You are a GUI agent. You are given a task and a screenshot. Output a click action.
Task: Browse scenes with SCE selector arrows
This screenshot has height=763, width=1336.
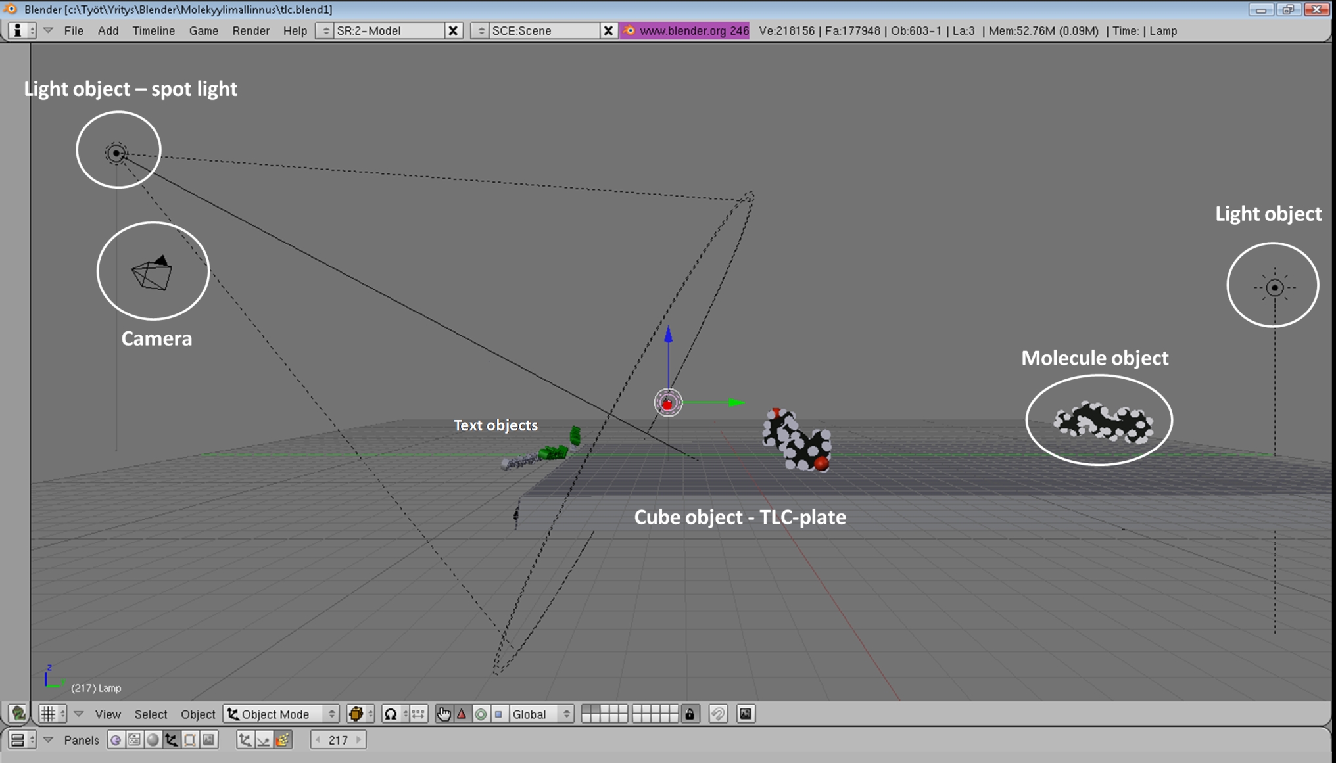pyautogui.click(x=481, y=31)
